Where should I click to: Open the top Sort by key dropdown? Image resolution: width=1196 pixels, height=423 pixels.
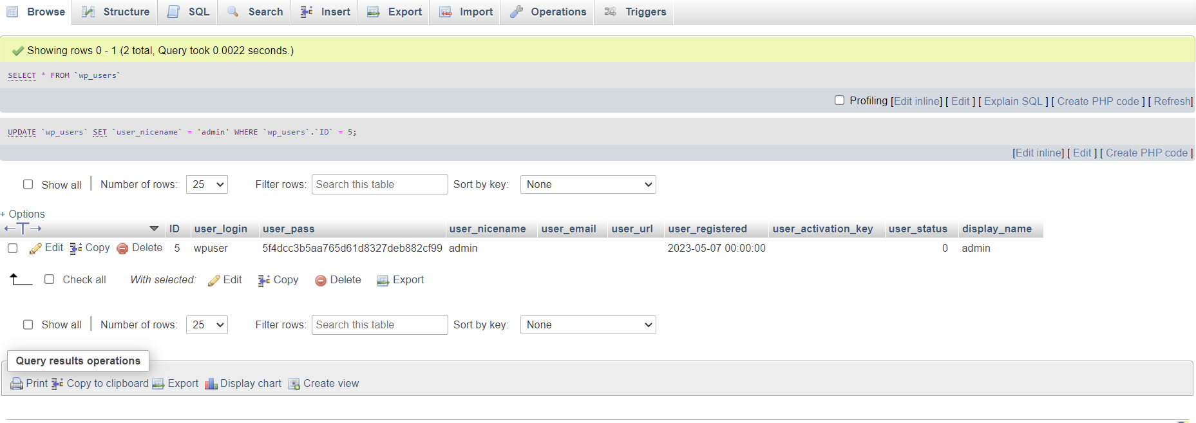587,185
